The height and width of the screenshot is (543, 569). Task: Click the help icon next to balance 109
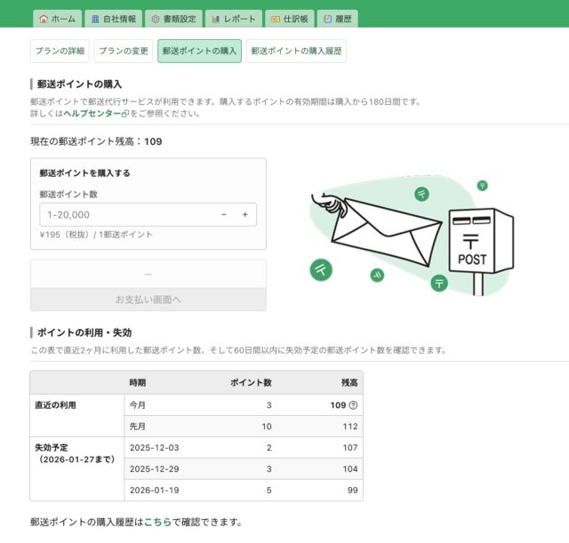(x=353, y=405)
